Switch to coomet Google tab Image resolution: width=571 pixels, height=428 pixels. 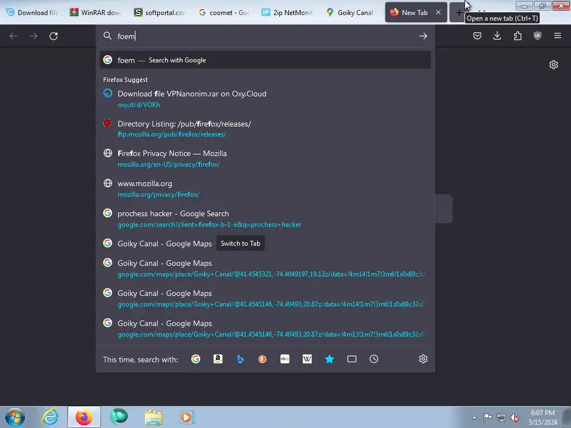click(224, 12)
